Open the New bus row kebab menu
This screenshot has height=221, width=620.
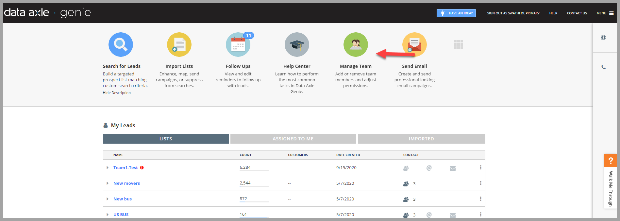[480, 199]
